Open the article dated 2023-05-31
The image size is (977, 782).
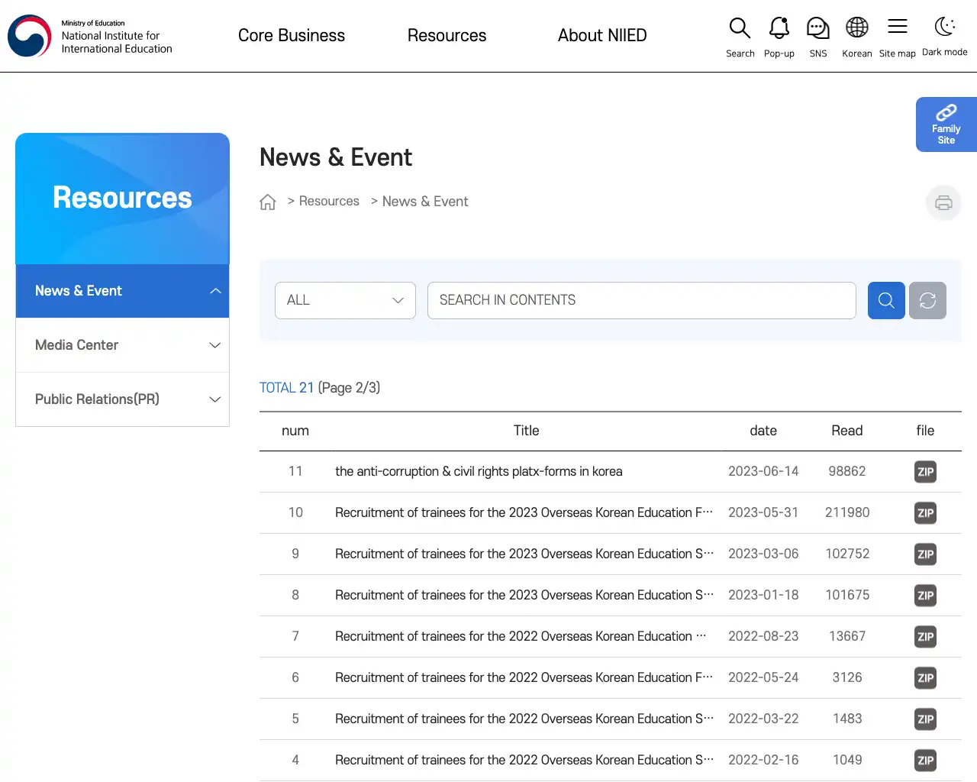[x=524, y=512]
